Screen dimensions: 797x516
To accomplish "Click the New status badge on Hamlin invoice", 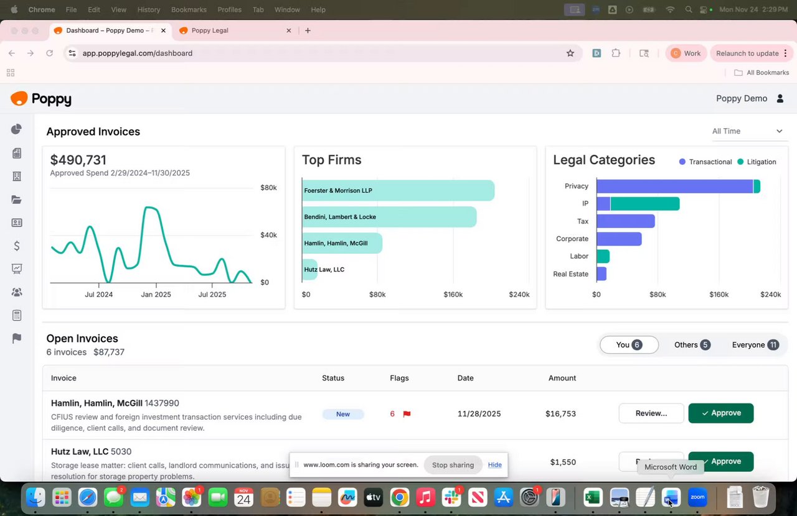I will [343, 414].
